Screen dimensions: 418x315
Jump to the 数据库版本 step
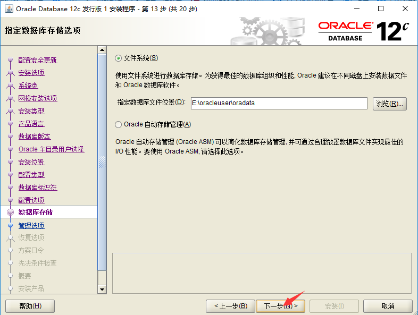click(35, 137)
